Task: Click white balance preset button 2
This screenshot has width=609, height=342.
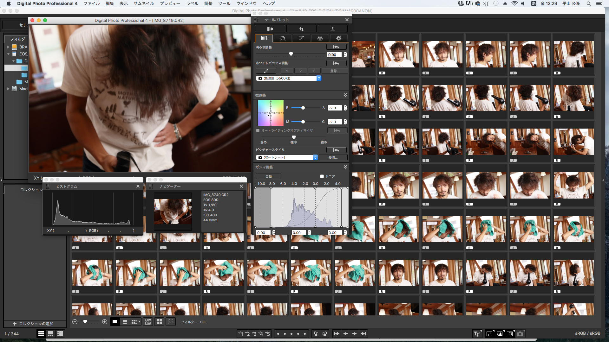Action: coord(301,71)
